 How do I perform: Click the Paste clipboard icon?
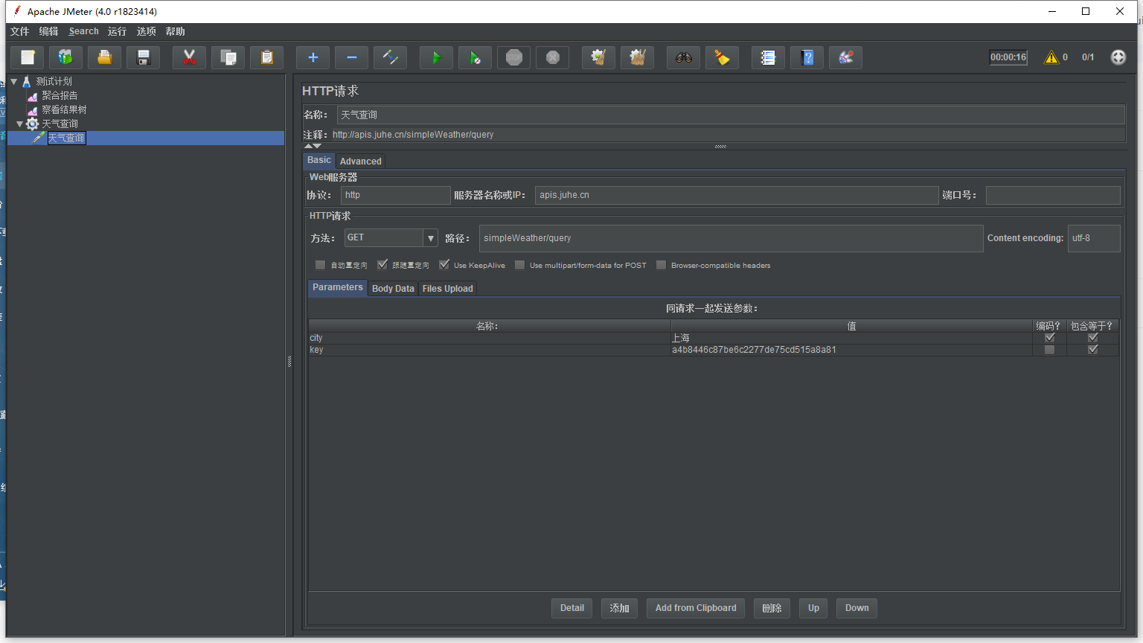[x=267, y=57]
